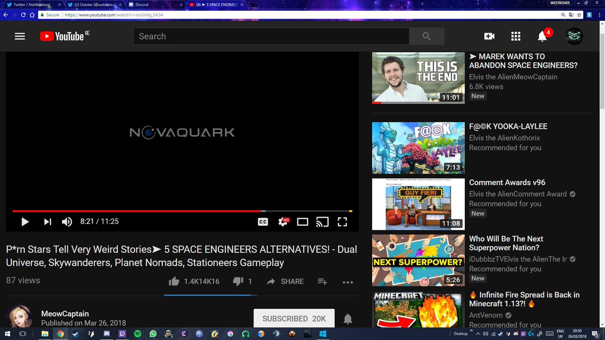Open the Guy Fieri Comment Awards thumbnail
This screenshot has height=340, width=605.
point(418,204)
